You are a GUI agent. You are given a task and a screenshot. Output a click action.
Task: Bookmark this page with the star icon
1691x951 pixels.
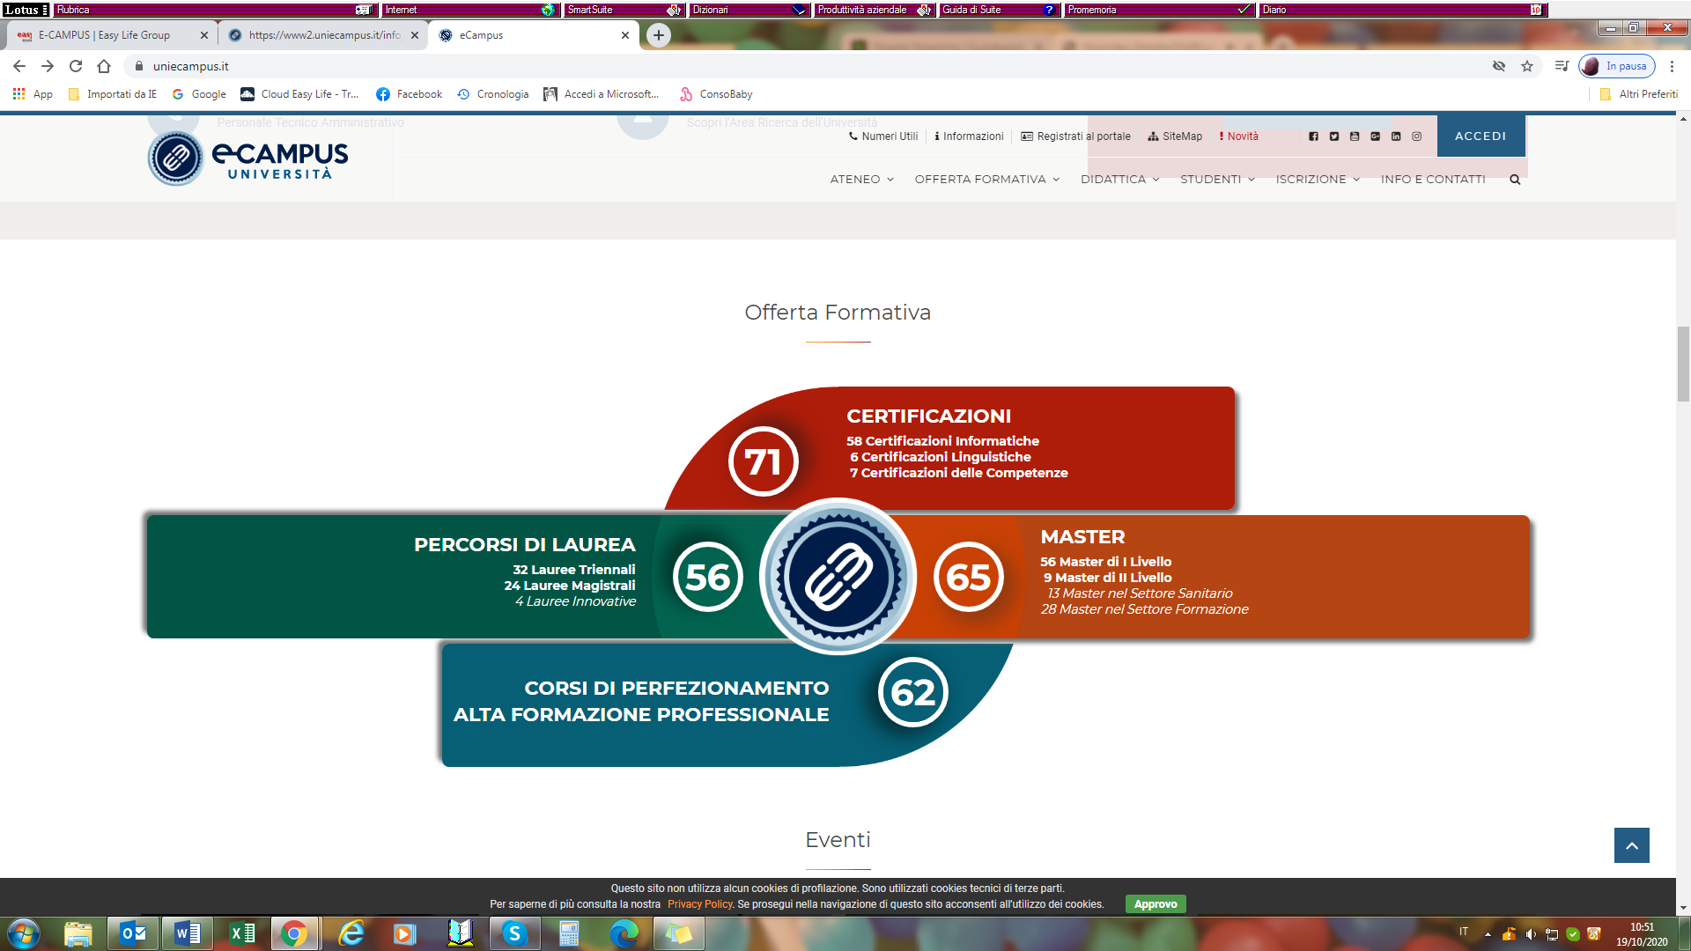coord(1527,66)
